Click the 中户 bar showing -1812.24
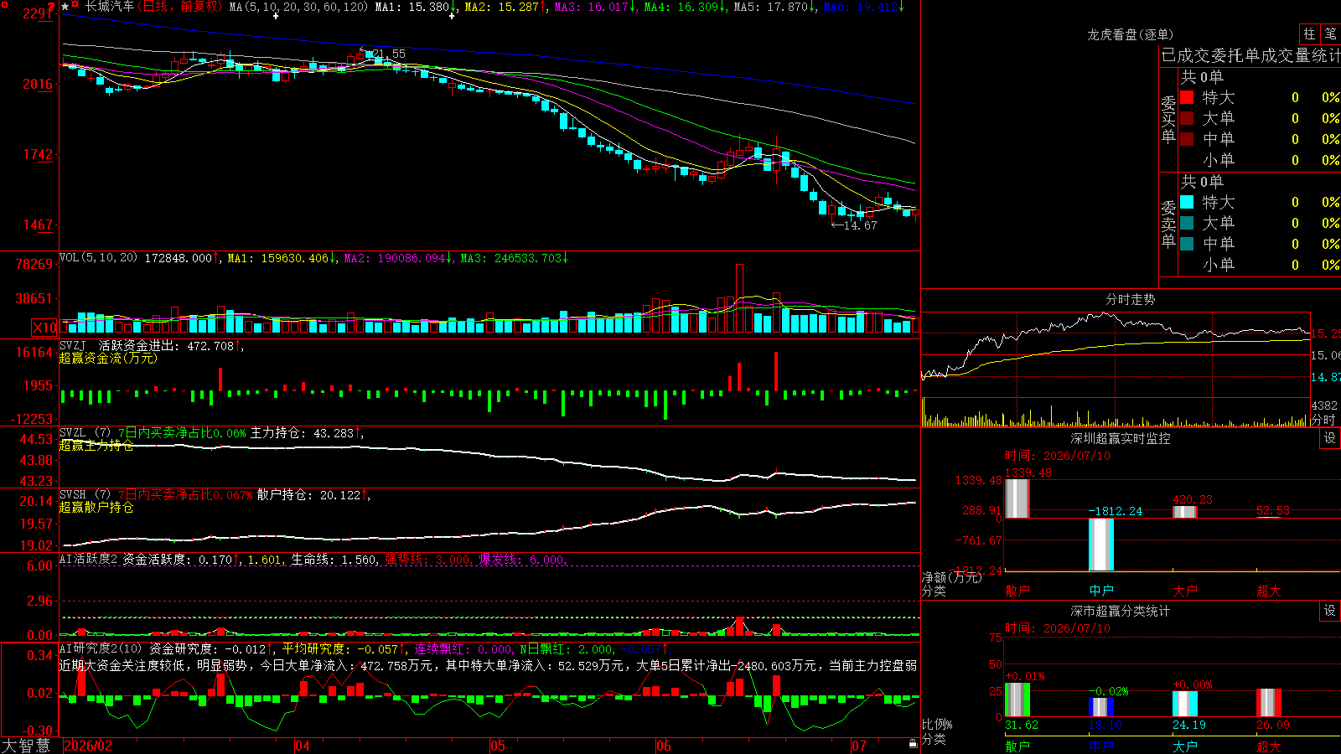This screenshot has height=754, width=1341. point(1101,545)
